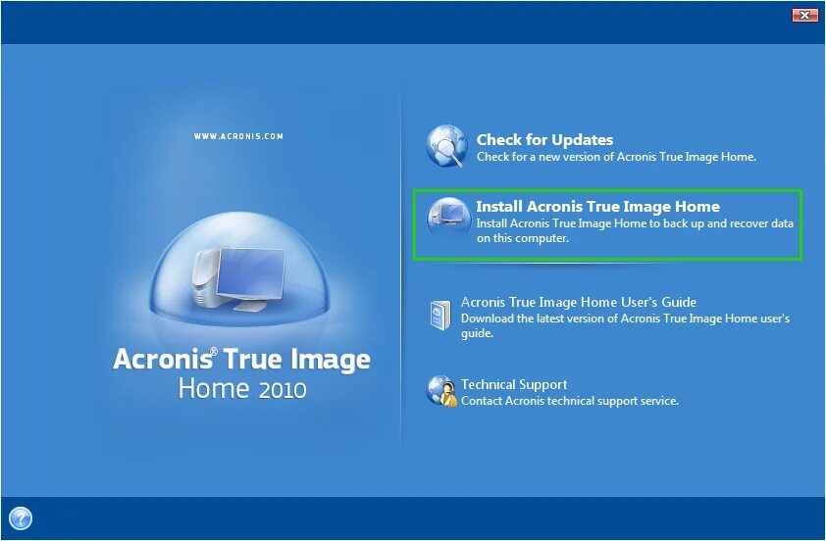Close the installer window
The height and width of the screenshot is (541, 826).
coord(804,15)
